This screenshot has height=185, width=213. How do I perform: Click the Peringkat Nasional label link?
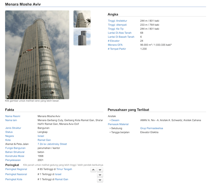pyautogui.click(x=16, y=174)
